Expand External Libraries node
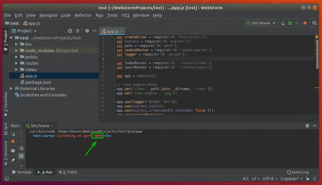The image size is (322, 185). pyautogui.click(x=11, y=89)
